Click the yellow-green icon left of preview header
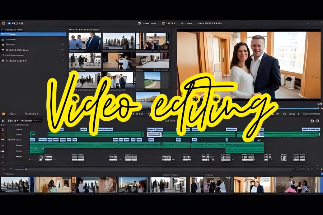Image resolution: width=323 pixels, height=215 pixels. pos(164,23)
